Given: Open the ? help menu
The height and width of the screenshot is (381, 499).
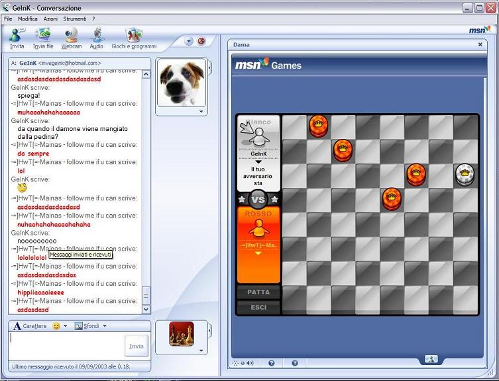Looking at the screenshot, I should pos(93,19).
